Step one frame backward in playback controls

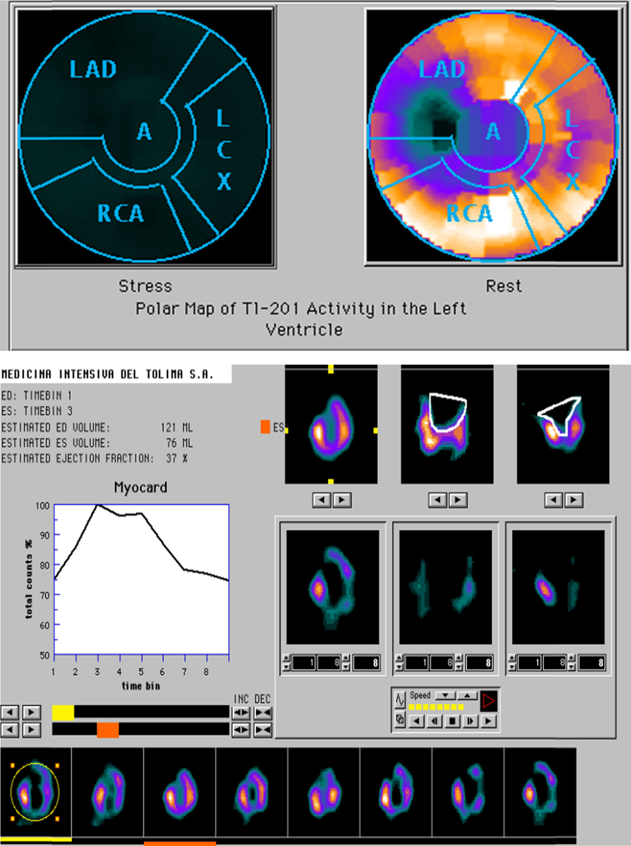tap(434, 721)
